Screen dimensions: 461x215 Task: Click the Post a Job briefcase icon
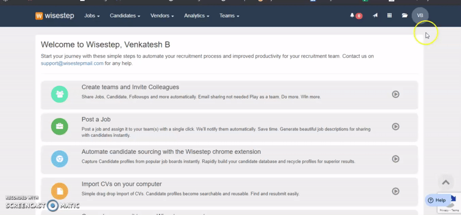pyautogui.click(x=60, y=126)
